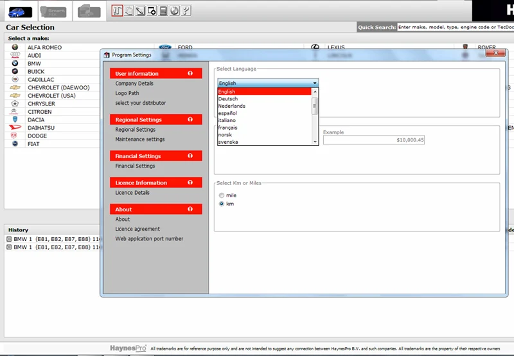
Task: Click the Dodge ram logo
Action: tap(13, 136)
